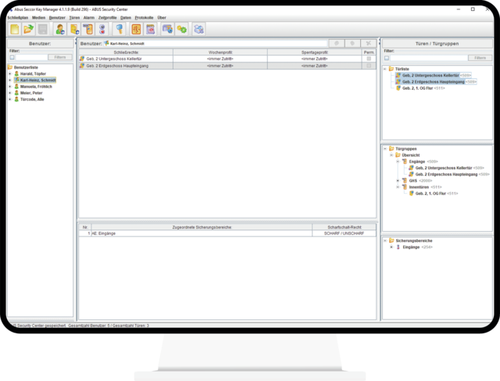This screenshot has height=381, width=500.
Task: Click the user icon next to Harald, Töpfer
Action: (x=16, y=73)
